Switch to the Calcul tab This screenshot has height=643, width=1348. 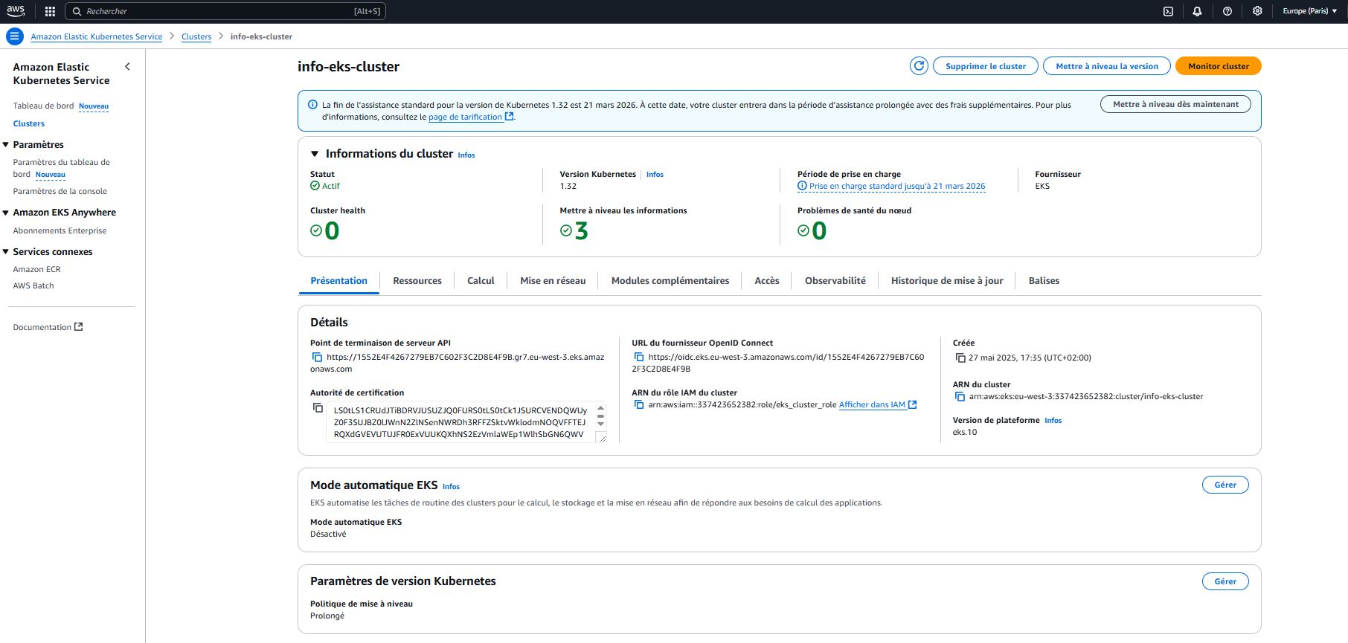[481, 281]
